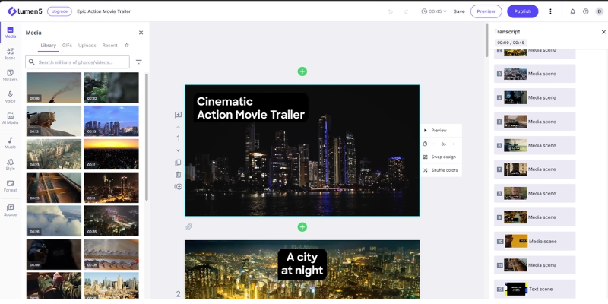Click the editor canvas vertical scrollbar

(x=487, y=40)
